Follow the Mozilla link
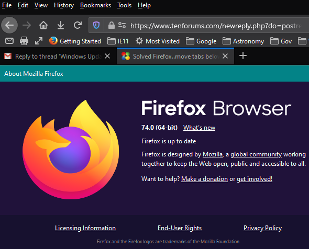 [213, 154]
